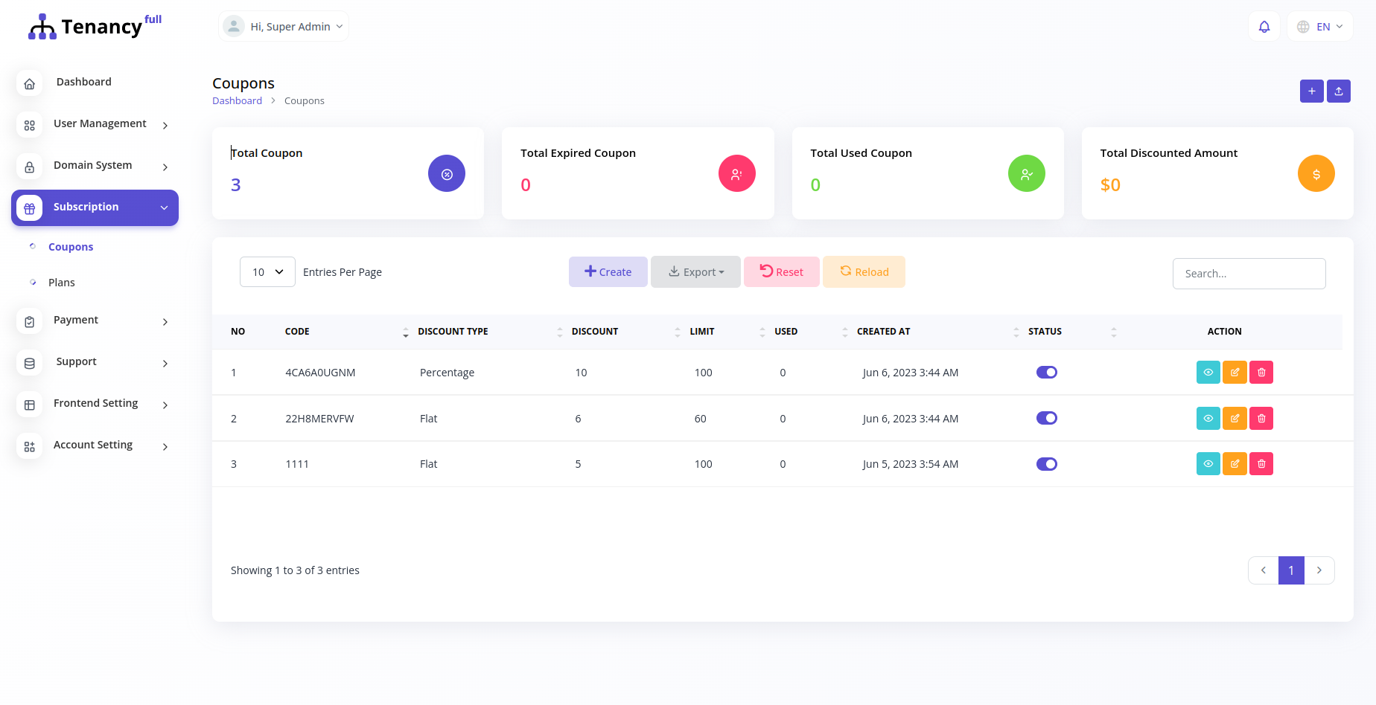1376x705 pixels.
Task: Delete coupon 1111 using the trash icon
Action: [1261, 463]
